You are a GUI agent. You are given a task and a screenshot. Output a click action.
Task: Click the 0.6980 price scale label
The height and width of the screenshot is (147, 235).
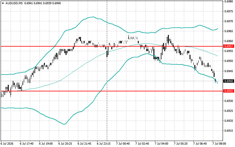[229, 2]
